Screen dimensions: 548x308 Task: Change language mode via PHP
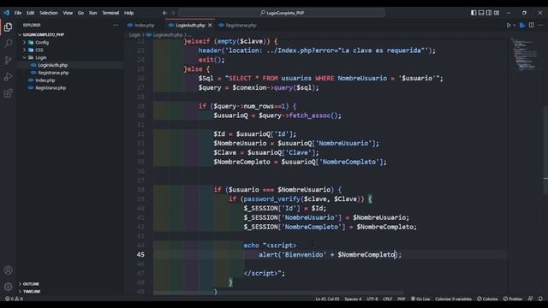click(x=402, y=299)
